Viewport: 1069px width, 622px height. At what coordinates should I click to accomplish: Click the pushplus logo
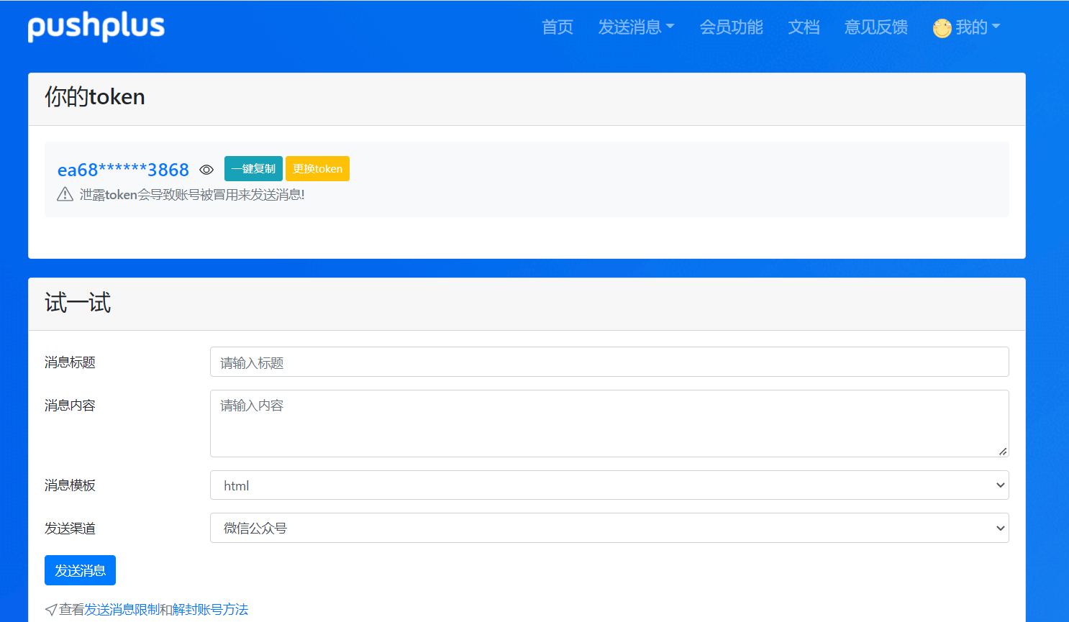click(x=96, y=27)
